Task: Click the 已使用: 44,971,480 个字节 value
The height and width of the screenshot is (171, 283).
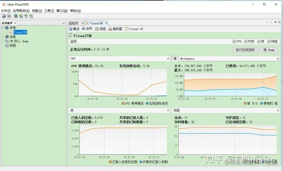Action: pyautogui.click(x=246, y=66)
